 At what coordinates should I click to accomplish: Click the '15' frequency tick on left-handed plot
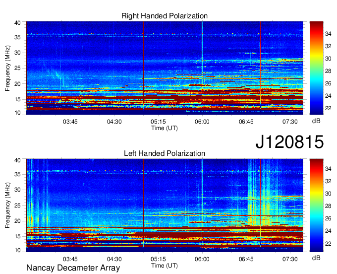click(x=17, y=237)
